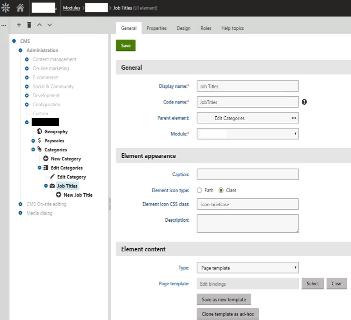Expand the Social & Community node

[x=27, y=87]
